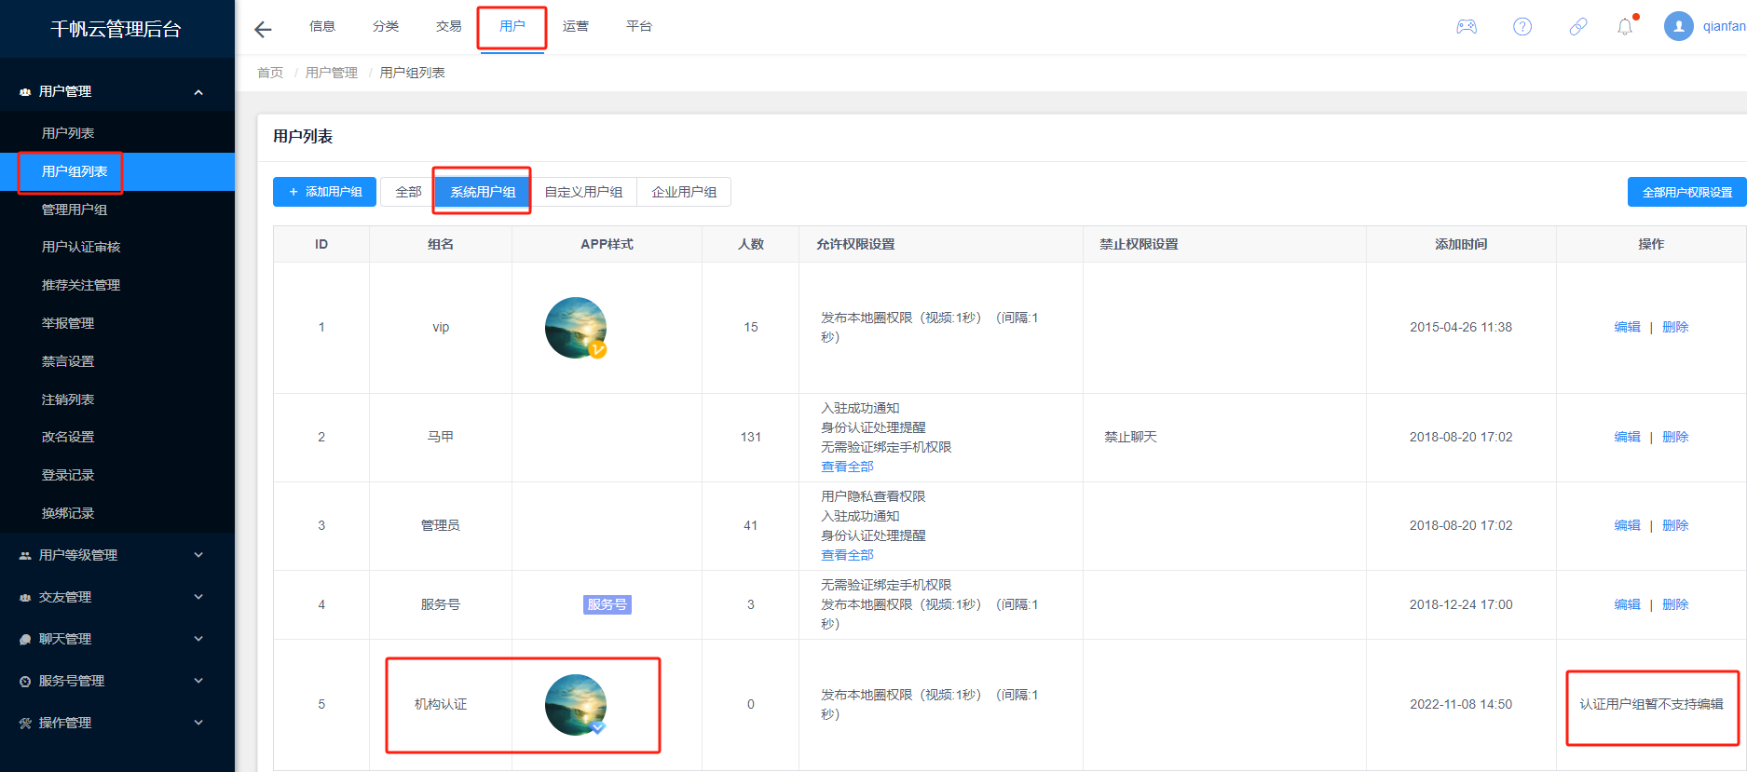Delete the 服务号 user group
The height and width of the screenshot is (772, 1747).
[x=1675, y=604]
